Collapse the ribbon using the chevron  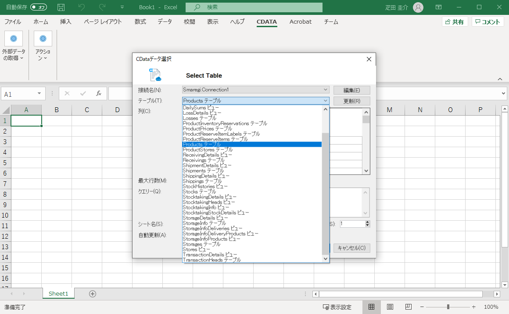(500, 79)
